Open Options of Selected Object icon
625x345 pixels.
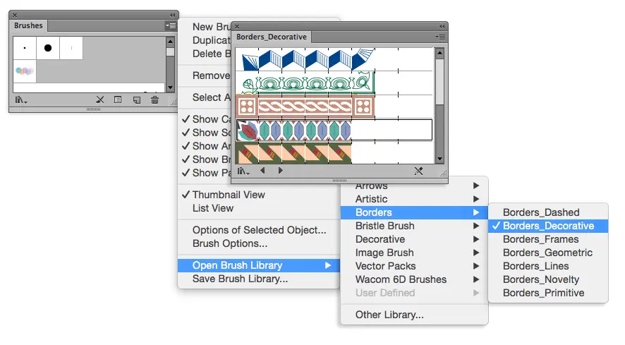[118, 100]
